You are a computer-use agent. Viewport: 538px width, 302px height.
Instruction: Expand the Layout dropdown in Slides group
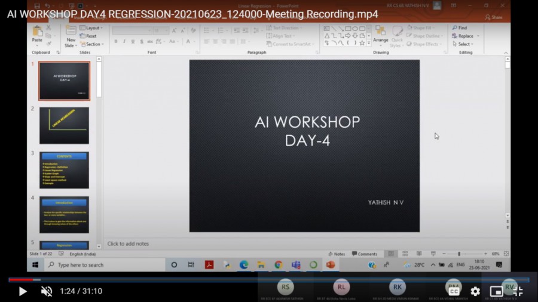coord(93,28)
